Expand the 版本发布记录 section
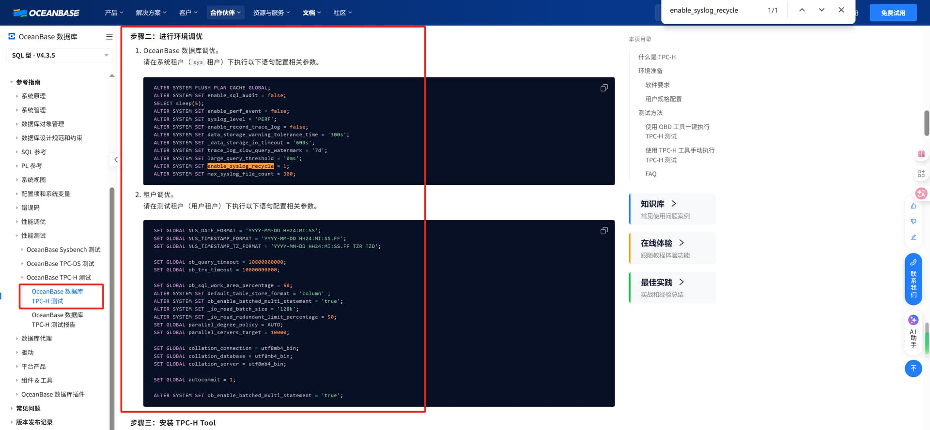The height and width of the screenshot is (430, 930). pos(12,422)
